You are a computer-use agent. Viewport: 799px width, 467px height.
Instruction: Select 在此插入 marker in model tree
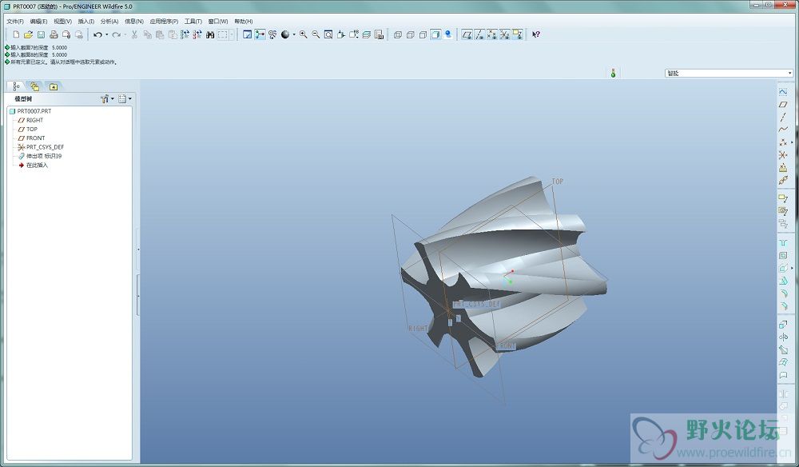tap(37, 166)
